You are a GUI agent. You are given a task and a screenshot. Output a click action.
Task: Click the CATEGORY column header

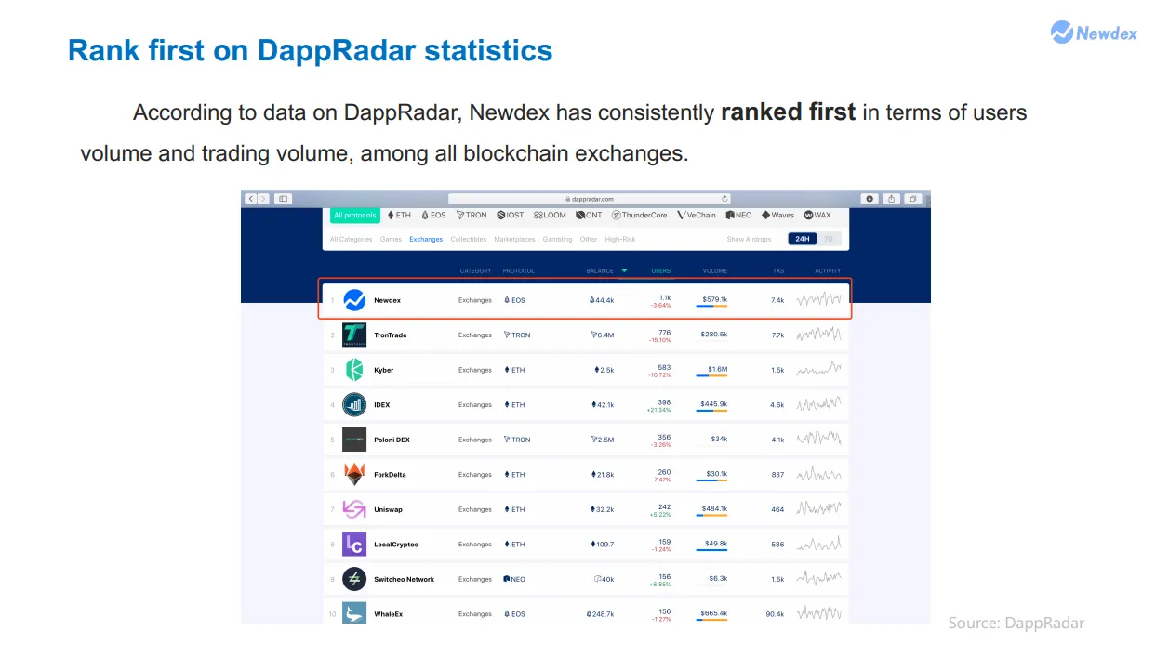475,271
